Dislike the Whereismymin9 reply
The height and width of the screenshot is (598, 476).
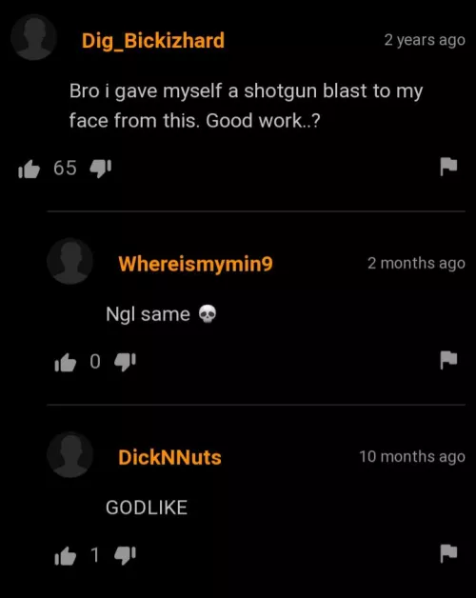click(125, 362)
